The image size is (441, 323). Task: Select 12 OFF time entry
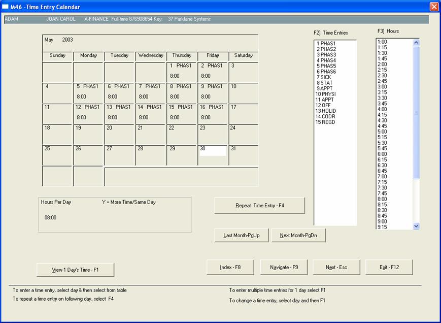[x=323, y=105]
